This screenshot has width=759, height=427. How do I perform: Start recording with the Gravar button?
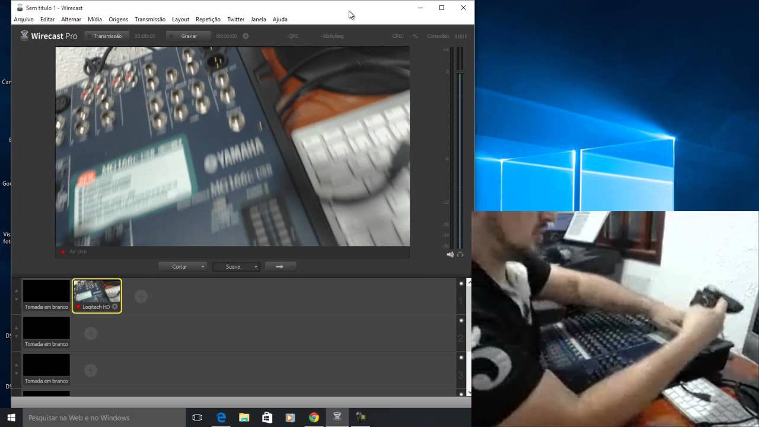point(189,36)
